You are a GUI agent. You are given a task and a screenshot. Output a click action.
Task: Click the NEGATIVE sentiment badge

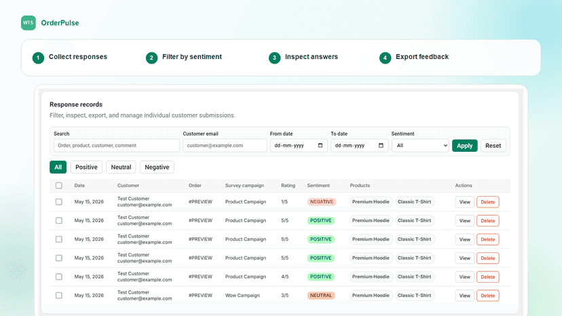322,201
